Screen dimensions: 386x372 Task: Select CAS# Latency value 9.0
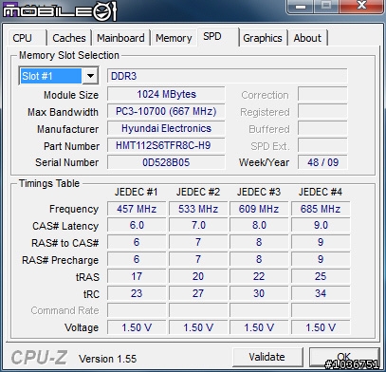pos(321,226)
